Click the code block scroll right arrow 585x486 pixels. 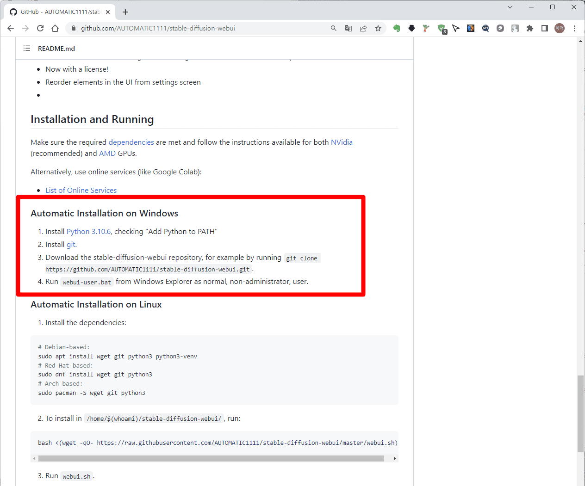tap(395, 458)
